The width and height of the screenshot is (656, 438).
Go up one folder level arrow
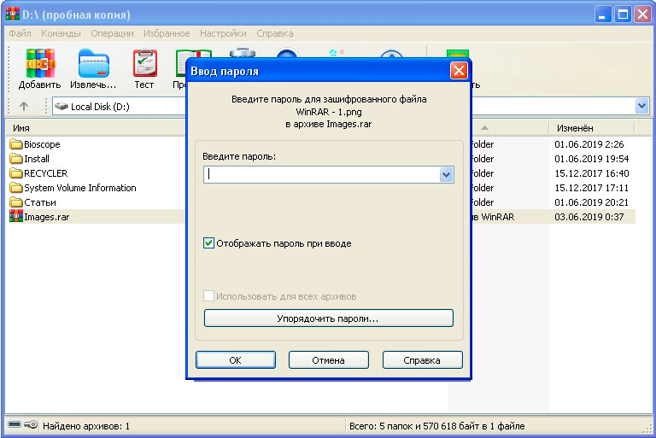[24, 106]
